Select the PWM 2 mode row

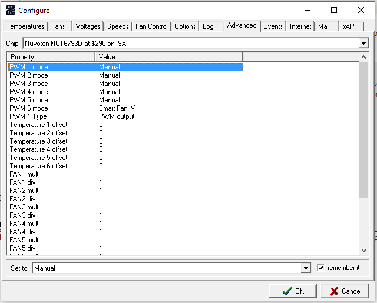(125, 75)
